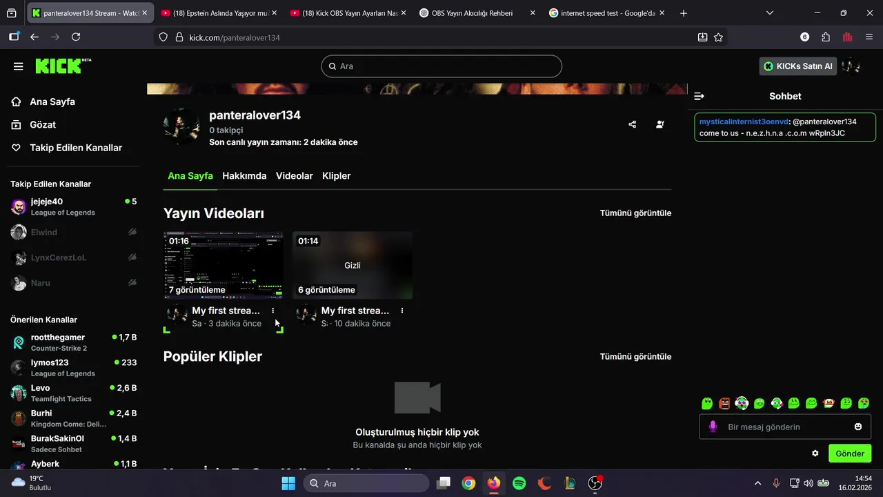This screenshot has height=497, width=883.
Task: Focus the Bir mesaj gönderin chat input
Action: point(785,427)
